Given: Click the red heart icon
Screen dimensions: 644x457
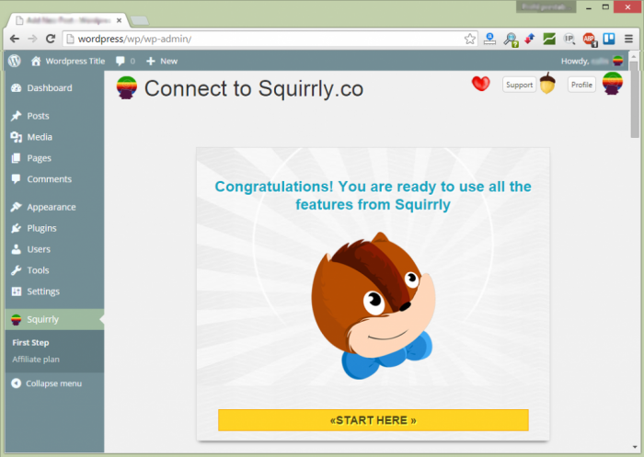Looking at the screenshot, I should (x=481, y=84).
